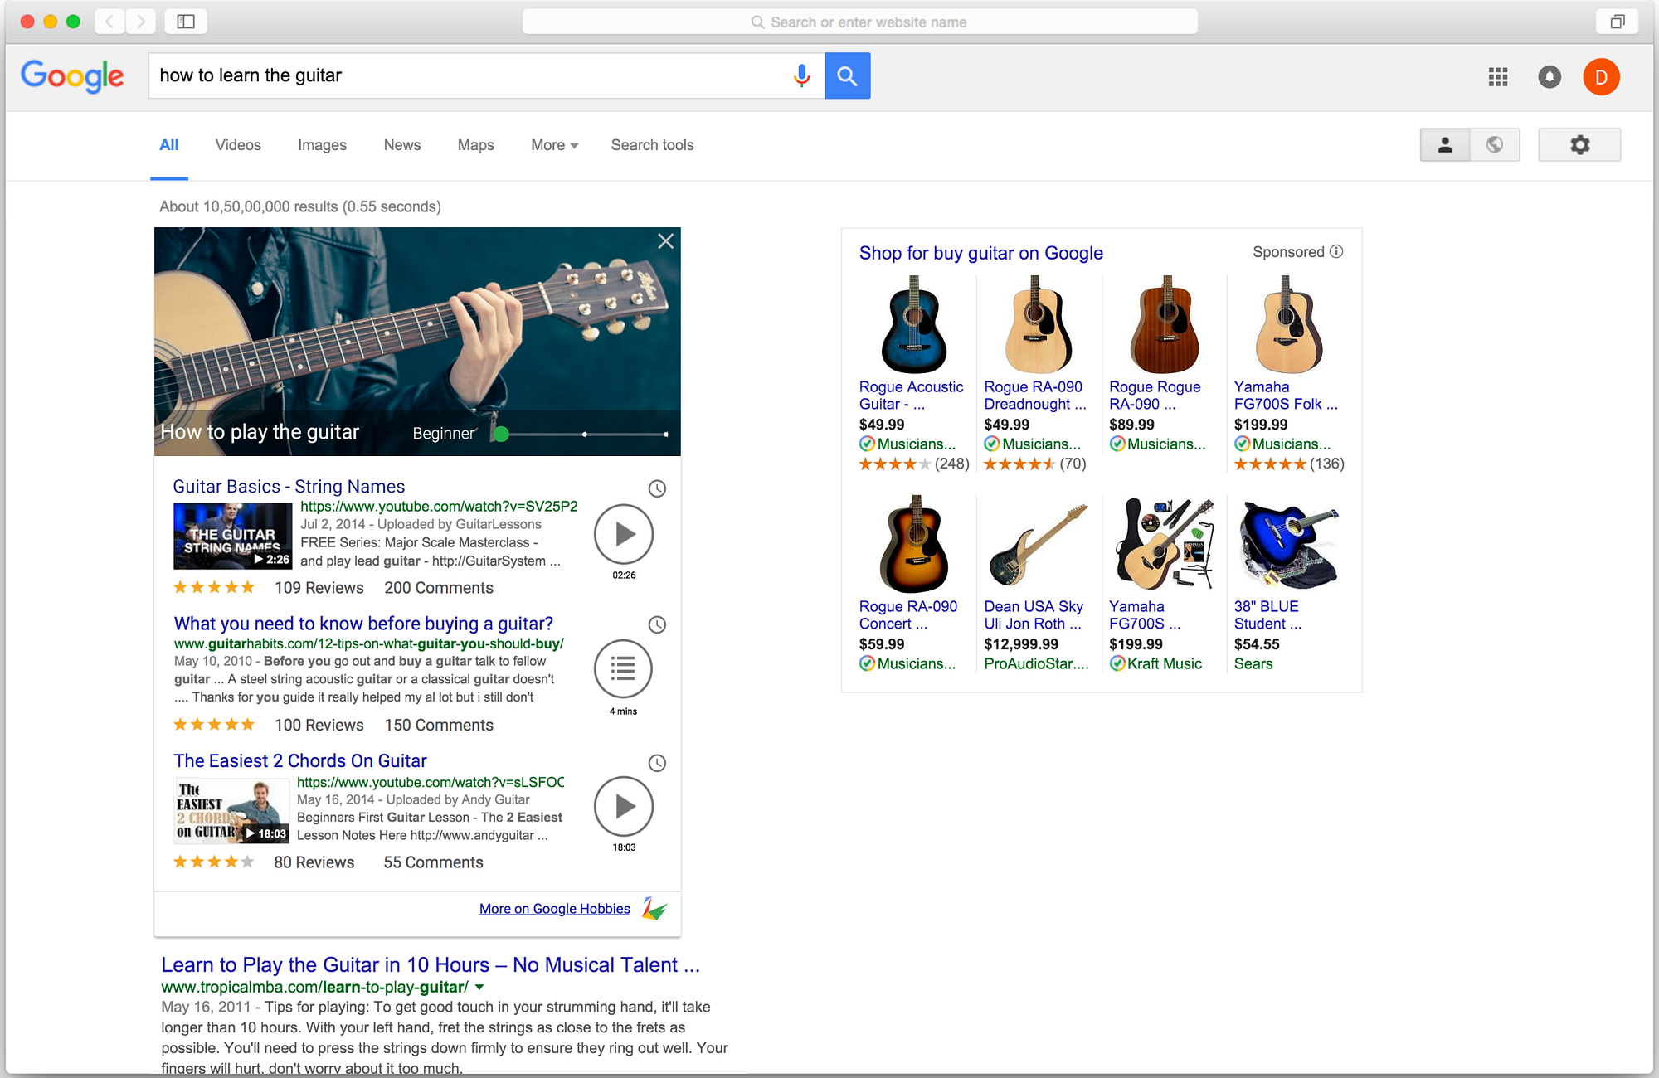
Task: Open the Google apps grid
Action: coord(1498,77)
